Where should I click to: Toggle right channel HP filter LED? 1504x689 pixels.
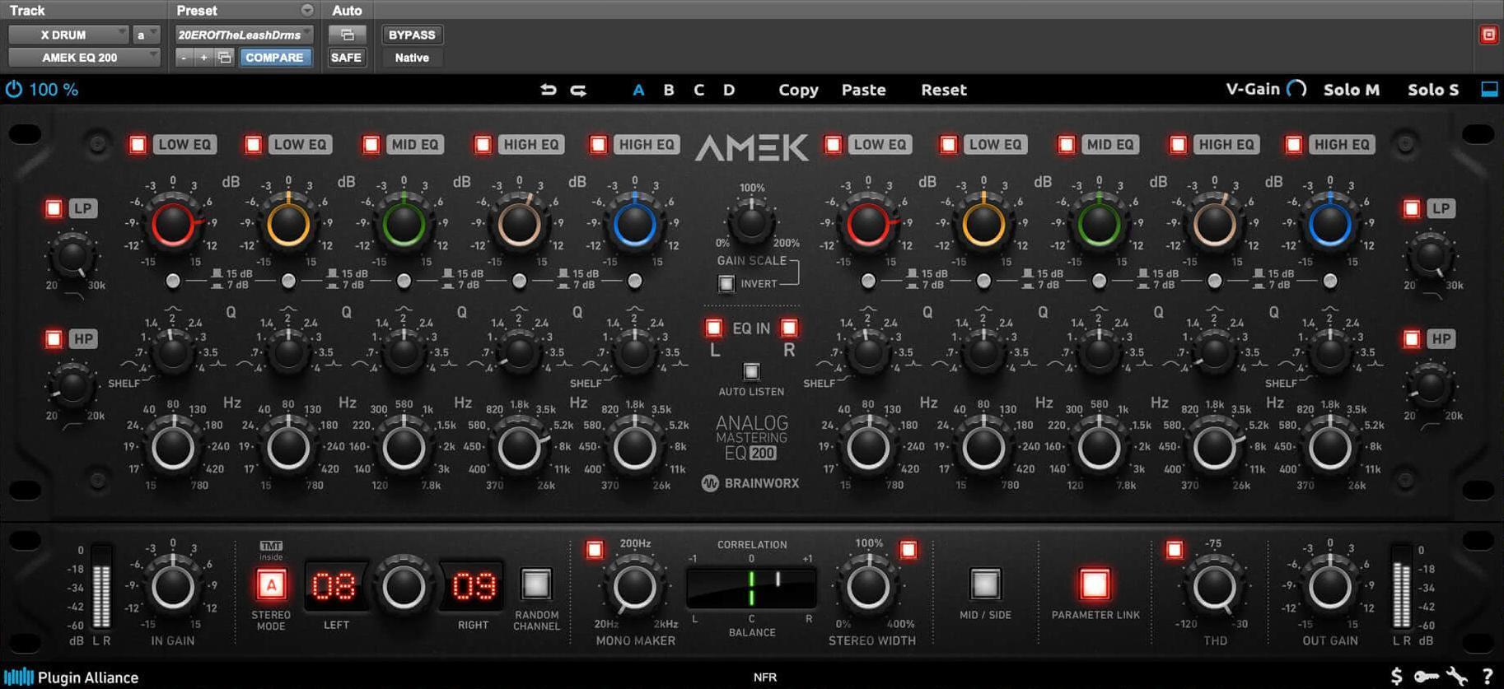(x=1412, y=338)
